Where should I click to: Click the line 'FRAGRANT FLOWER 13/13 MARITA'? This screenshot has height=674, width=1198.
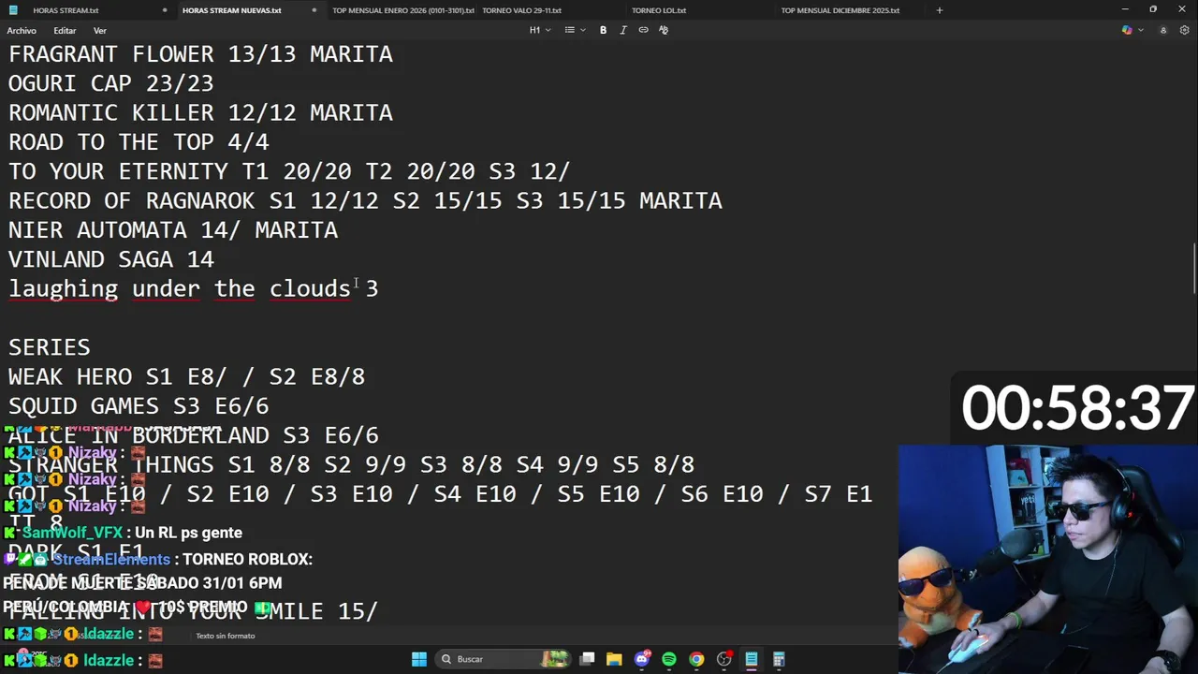[x=200, y=54]
